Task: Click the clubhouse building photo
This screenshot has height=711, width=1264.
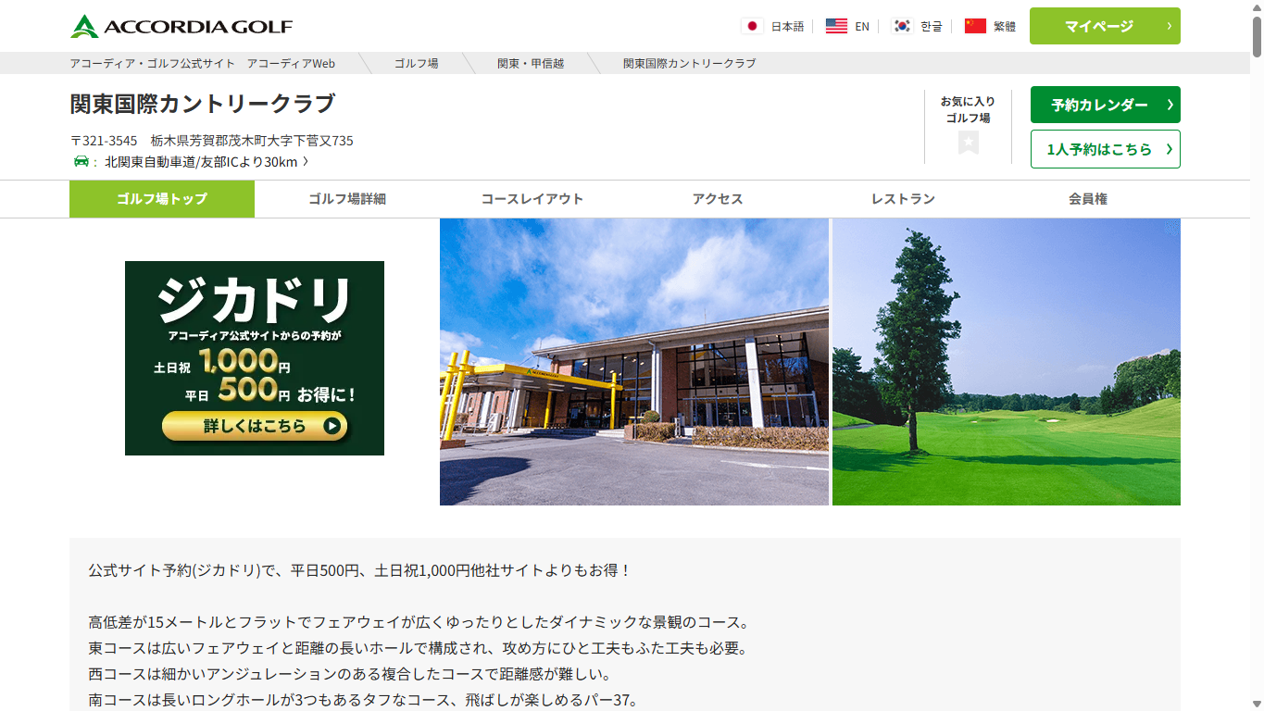Action: pyautogui.click(x=634, y=362)
